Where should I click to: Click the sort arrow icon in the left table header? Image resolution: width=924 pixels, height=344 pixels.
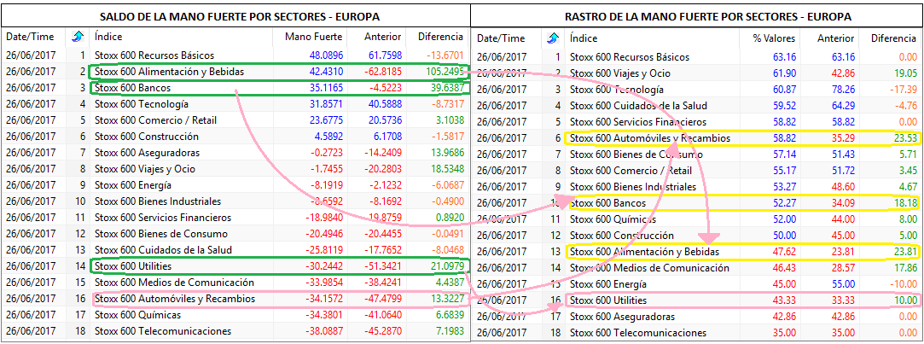(77, 37)
